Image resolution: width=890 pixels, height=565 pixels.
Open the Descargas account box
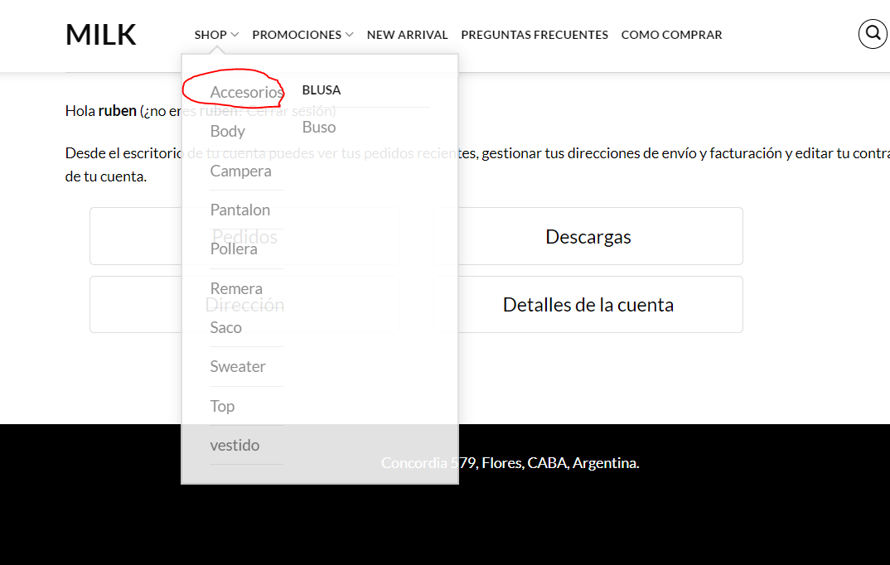(588, 236)
